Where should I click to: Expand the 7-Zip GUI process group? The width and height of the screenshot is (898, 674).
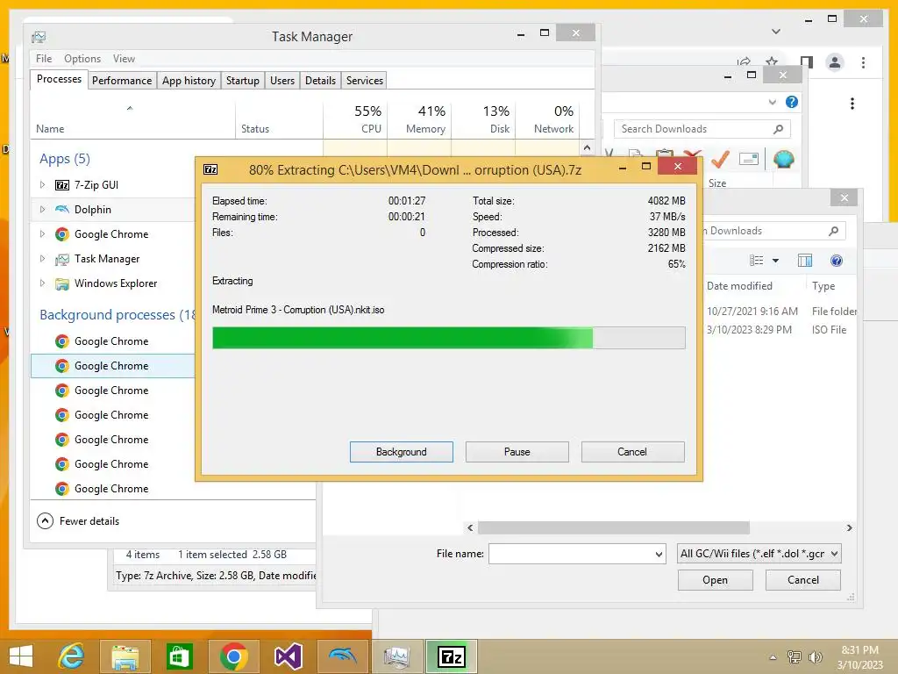(x=42, y=184)
